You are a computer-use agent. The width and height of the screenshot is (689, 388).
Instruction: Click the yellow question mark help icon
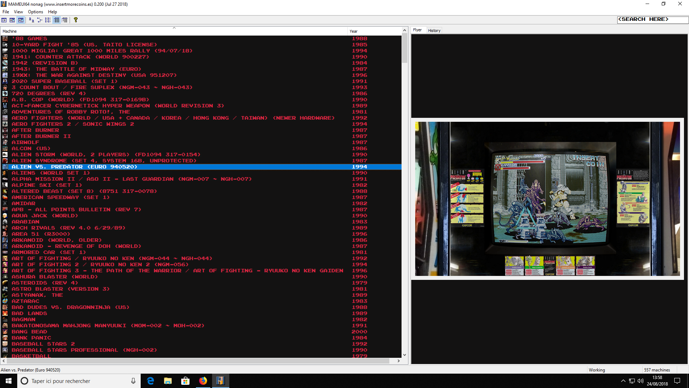[x=76, y=20]
